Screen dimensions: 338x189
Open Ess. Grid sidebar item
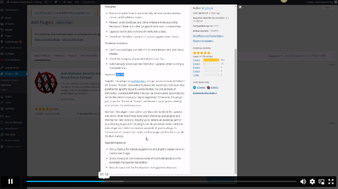coord(10,135)
